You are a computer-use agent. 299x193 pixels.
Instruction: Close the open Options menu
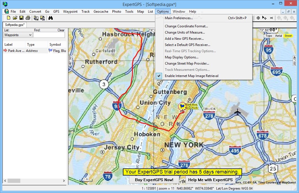(163, 12)
